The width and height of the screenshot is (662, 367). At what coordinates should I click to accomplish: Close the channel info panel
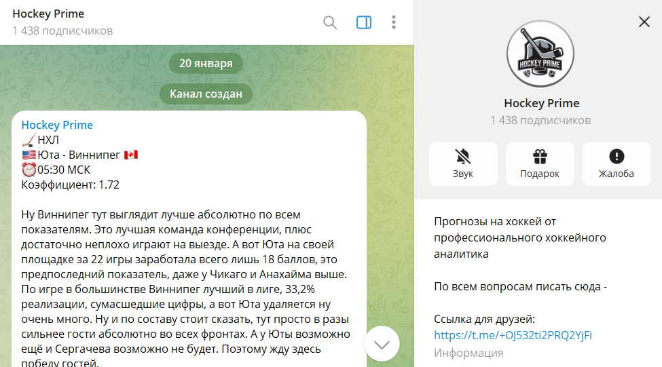click(644, 22)
